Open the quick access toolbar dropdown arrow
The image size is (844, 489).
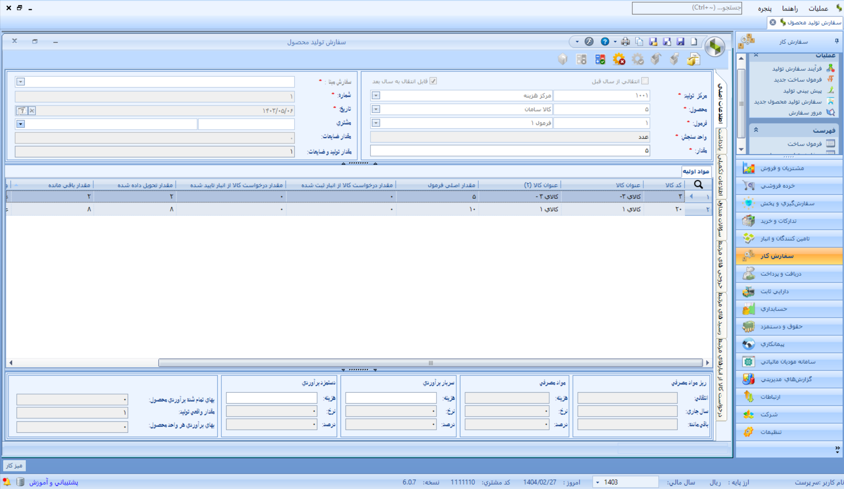tap(577, 42)
